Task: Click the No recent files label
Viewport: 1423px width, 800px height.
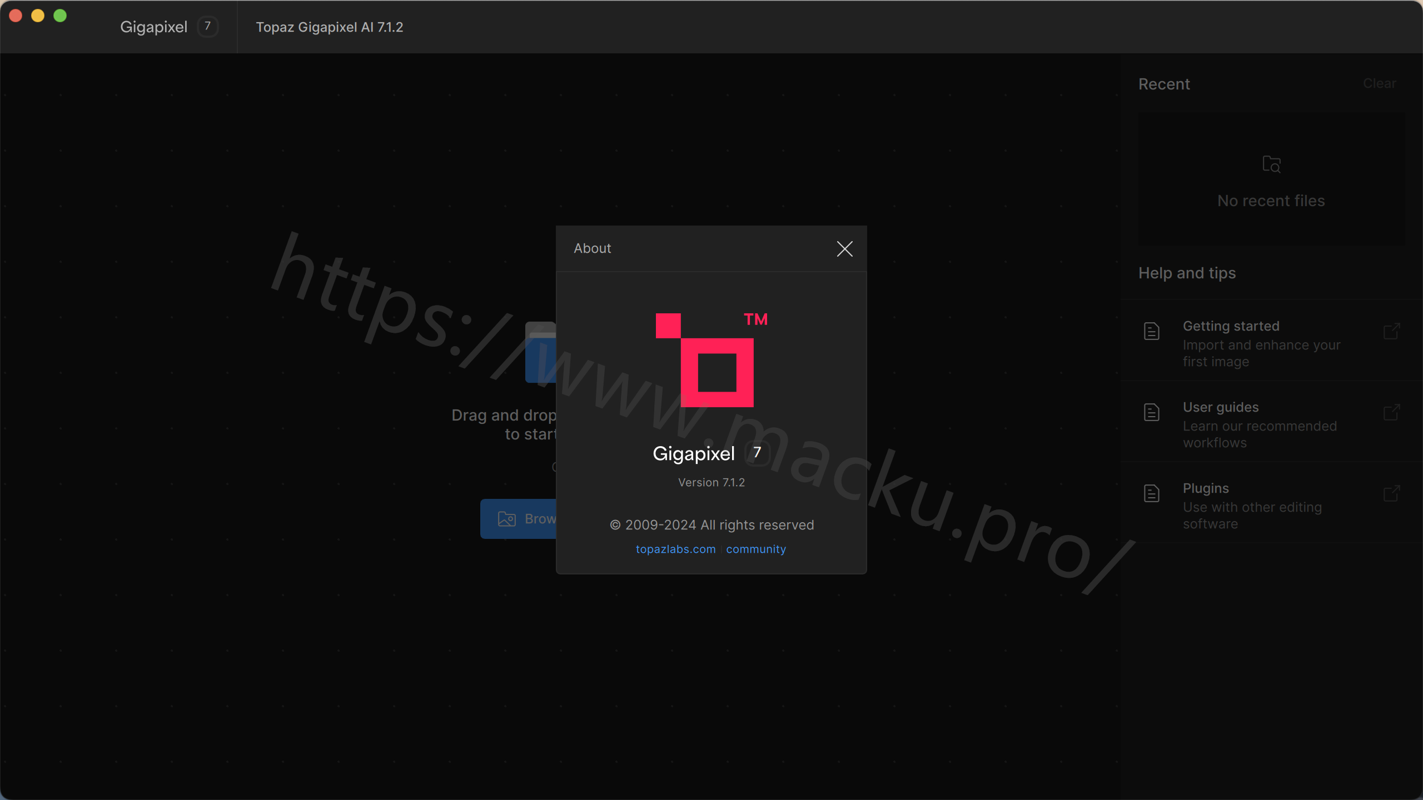Action: (1271, 201)
